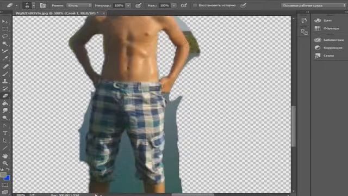Select the History Brush tool
Image resolution: width=348 pixels, height=196 pixels.
pos(5,88)
